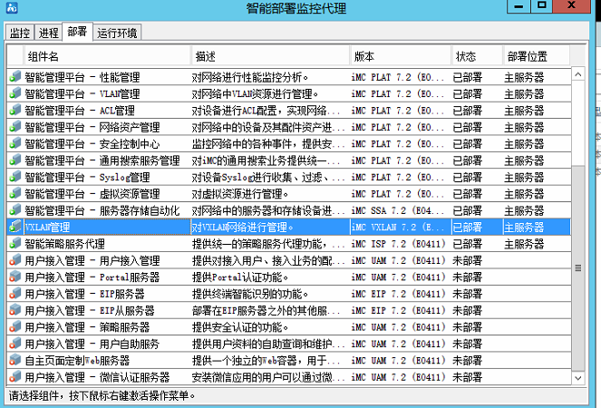
Task: Click icon beside 智能管理平台 - 性能管理
Action: 15,77
